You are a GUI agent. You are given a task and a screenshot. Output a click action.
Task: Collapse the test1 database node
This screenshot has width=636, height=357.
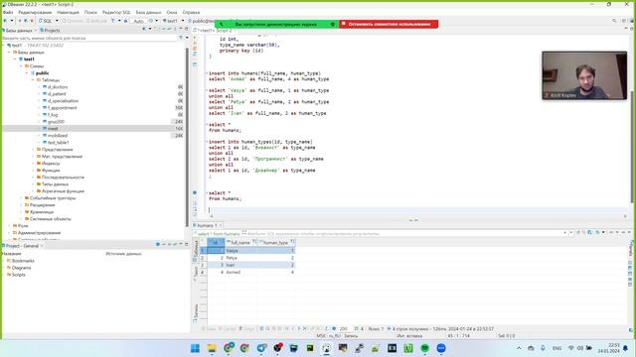point(16,59)
